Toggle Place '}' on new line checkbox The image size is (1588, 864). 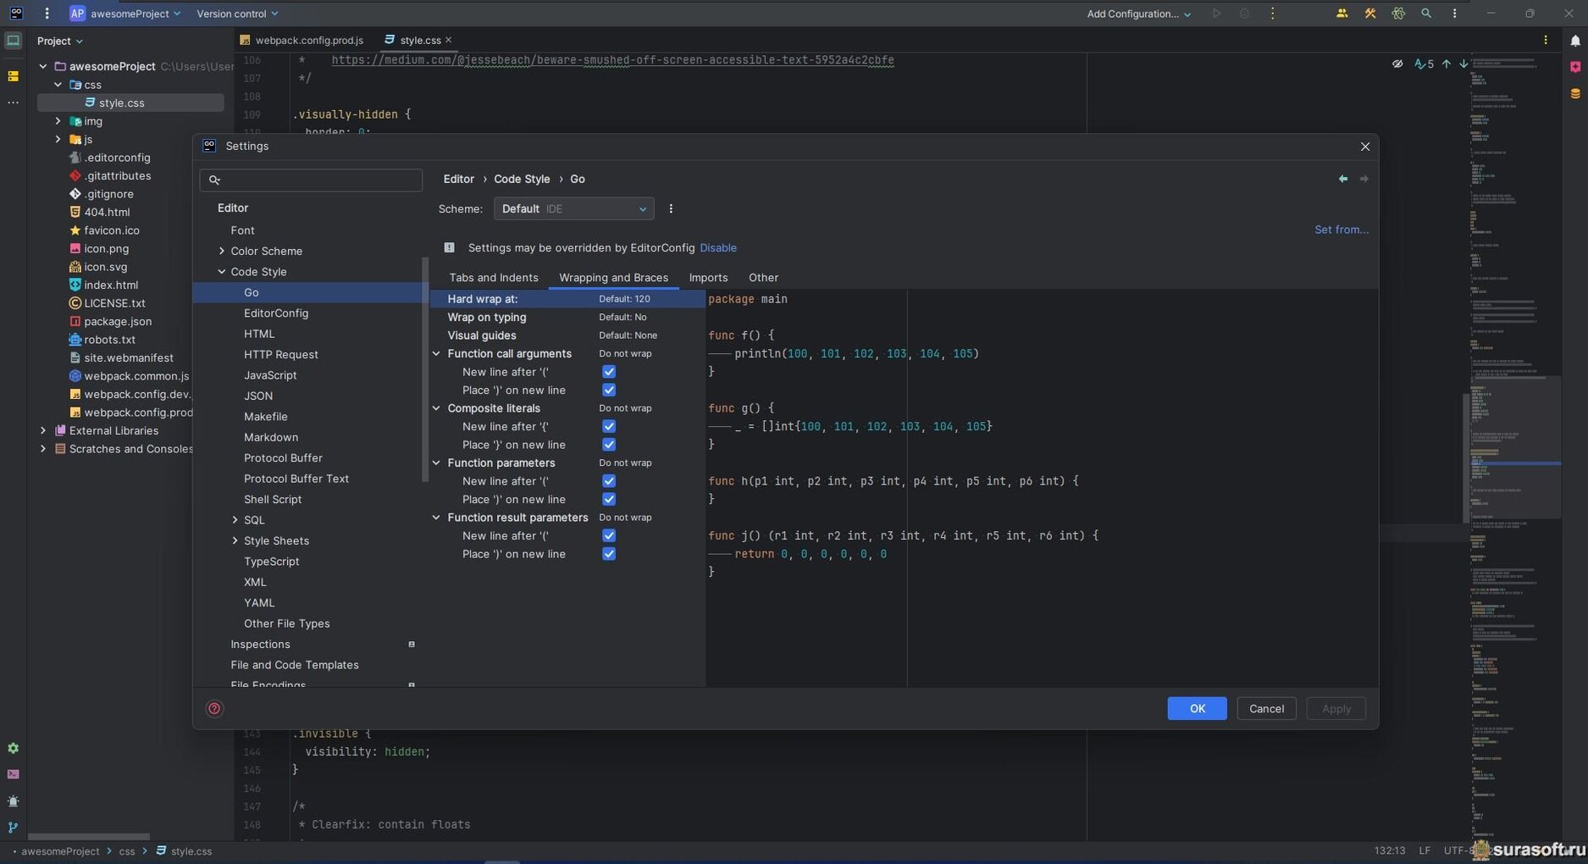[x=608, y=445]
